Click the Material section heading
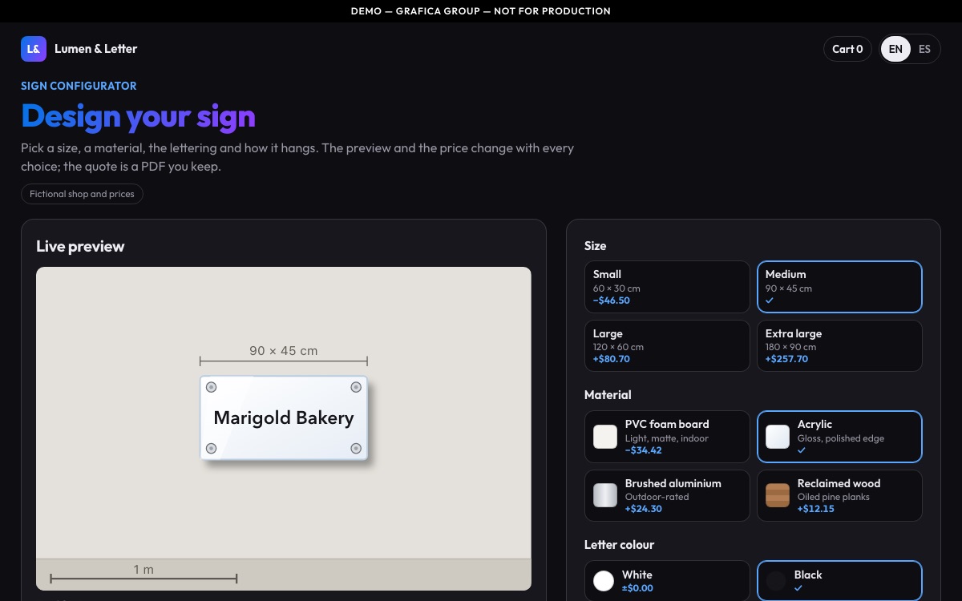The image size is (962, 601). (x=608, y=395)
